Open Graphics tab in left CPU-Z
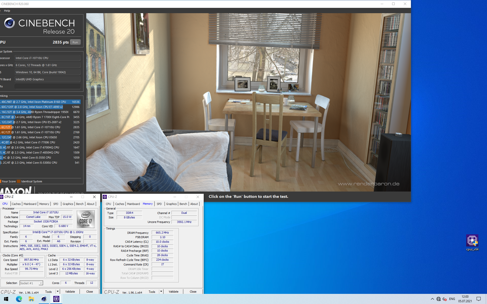Image resolution: width=487 pixels, height=304 pixels. coord(68,204)
